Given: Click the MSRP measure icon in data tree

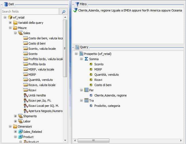Looking at the screenshot, I should click(x=26, y=75).
